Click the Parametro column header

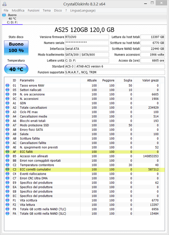pos(49,80)
